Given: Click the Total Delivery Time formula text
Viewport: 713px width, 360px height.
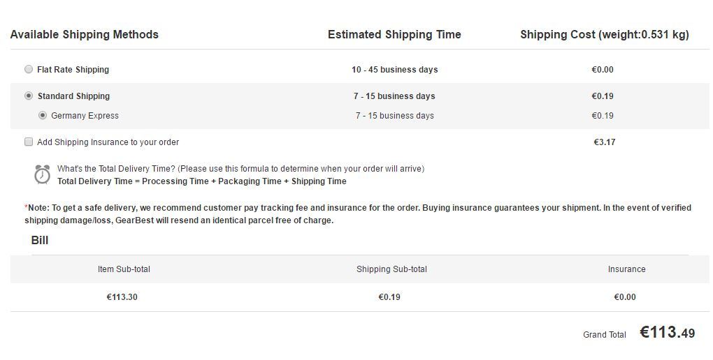Looking at the screenshot, I should pyautogui.click(x=202, y=181).
